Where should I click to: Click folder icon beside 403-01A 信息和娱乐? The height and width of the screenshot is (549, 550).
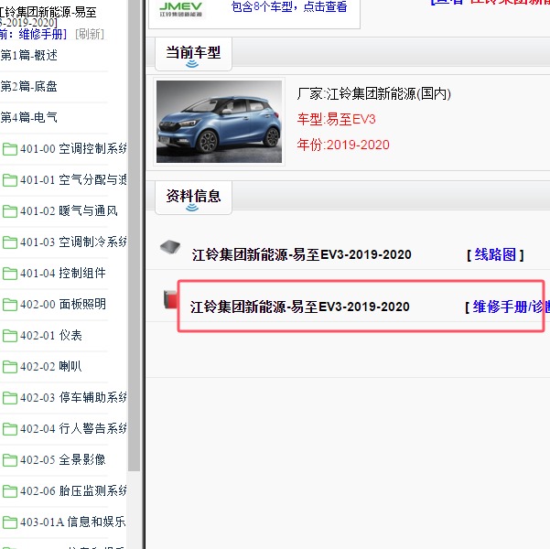[x=10, y=522]
